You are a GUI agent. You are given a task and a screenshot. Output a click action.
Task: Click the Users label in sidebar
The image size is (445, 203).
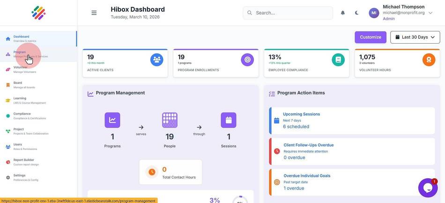(x=18, y=144)
